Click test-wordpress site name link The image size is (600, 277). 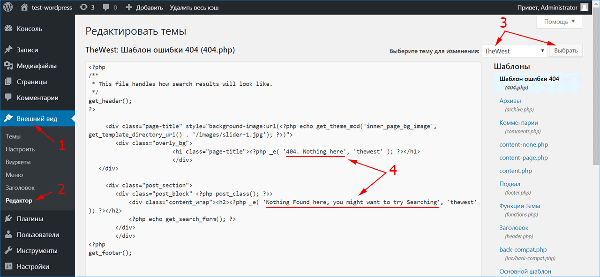click(x=51, y=7)
